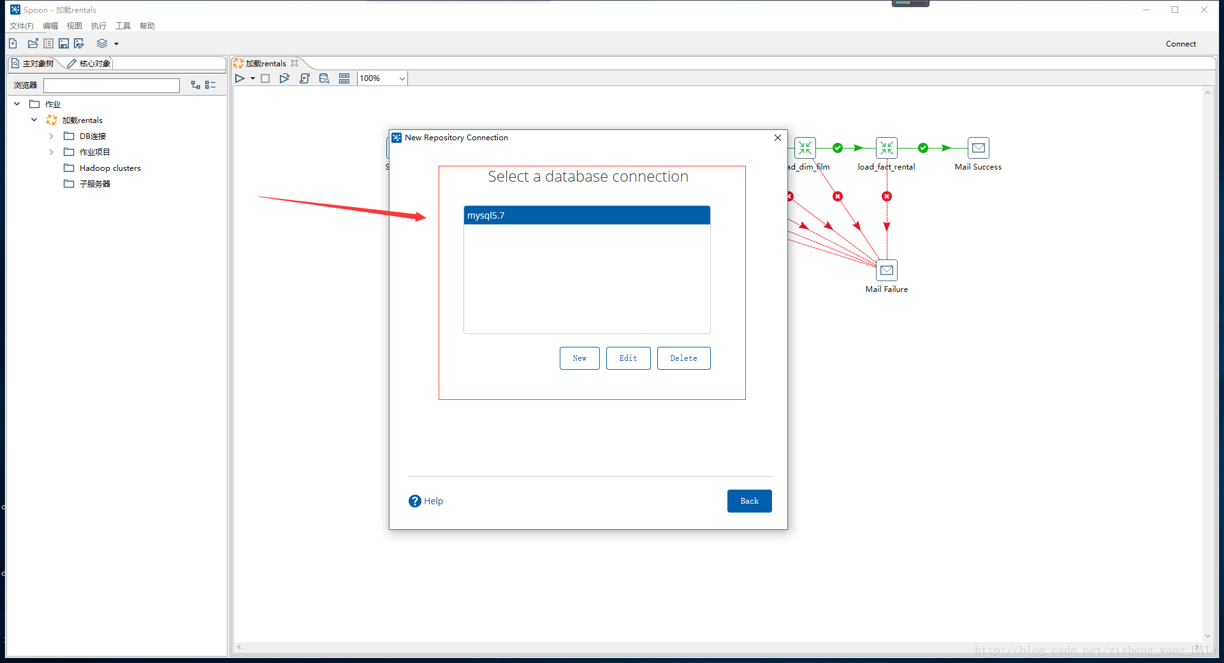Save the job with the floppy icon
The width and height of the screenshot is (1224, 663).
tap(64, 43)
